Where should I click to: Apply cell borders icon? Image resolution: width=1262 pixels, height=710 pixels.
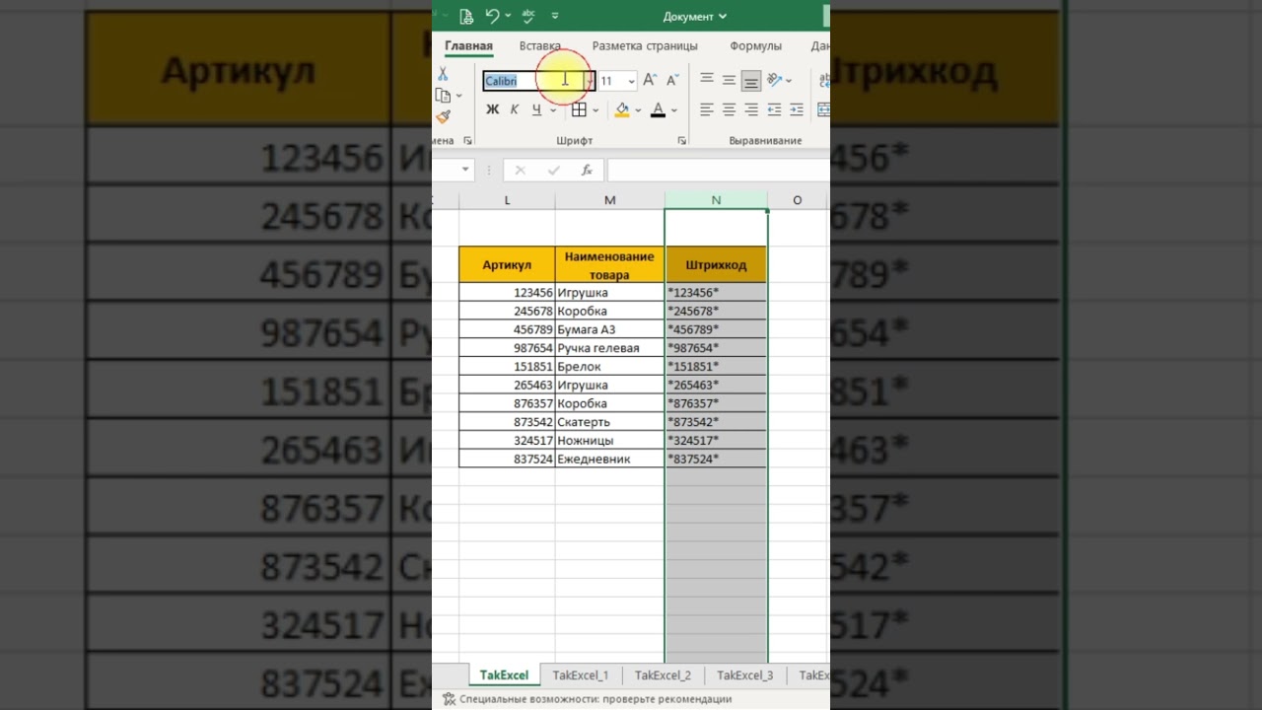(x=579, y=109)
